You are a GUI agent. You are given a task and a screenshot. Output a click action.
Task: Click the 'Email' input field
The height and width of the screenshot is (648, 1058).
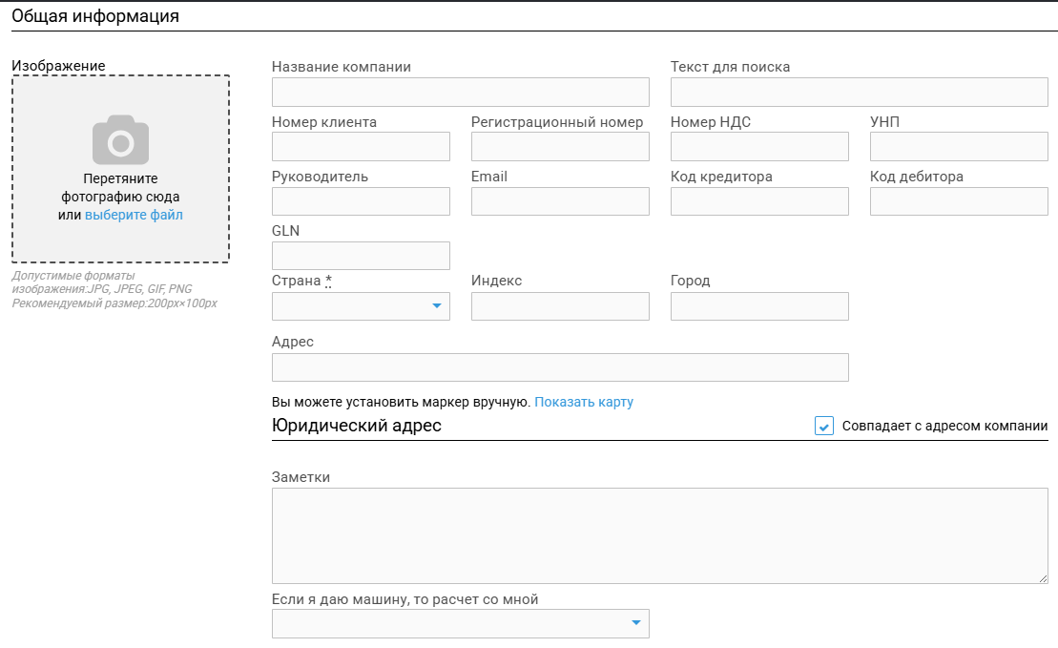(x=560, y=201)
